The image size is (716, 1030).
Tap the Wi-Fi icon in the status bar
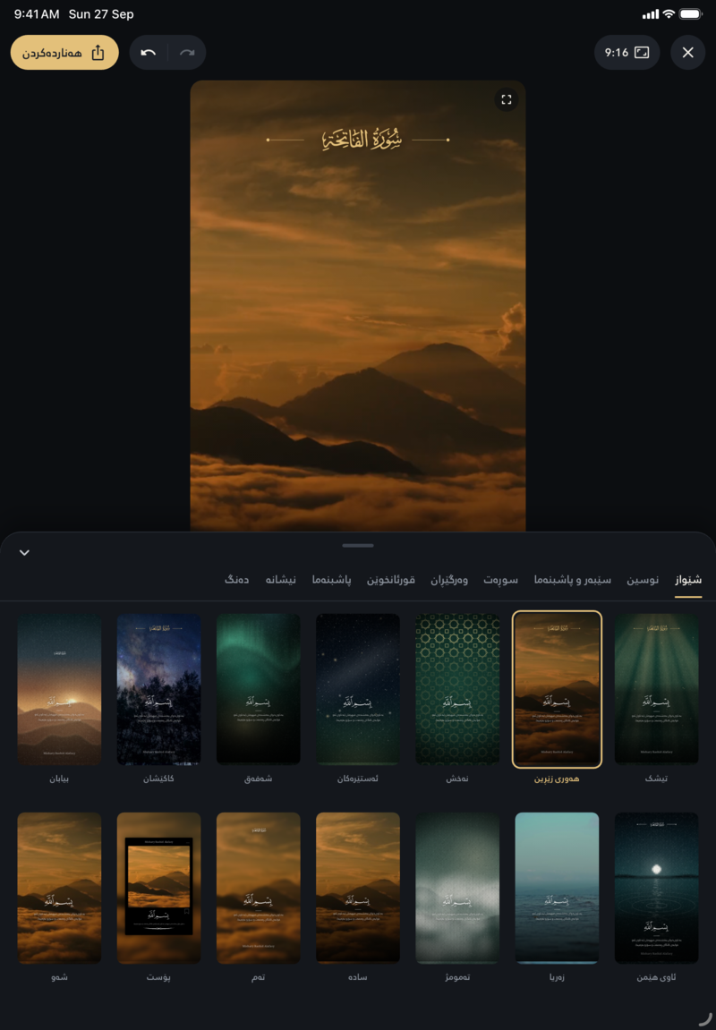[669, 13]
